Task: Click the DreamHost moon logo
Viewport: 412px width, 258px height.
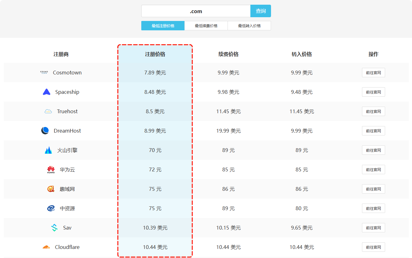Action: point(45,131)
